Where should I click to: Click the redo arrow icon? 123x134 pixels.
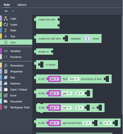13,11
